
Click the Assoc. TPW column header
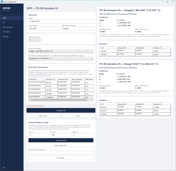pyautogui.click(x=78, y=79)
